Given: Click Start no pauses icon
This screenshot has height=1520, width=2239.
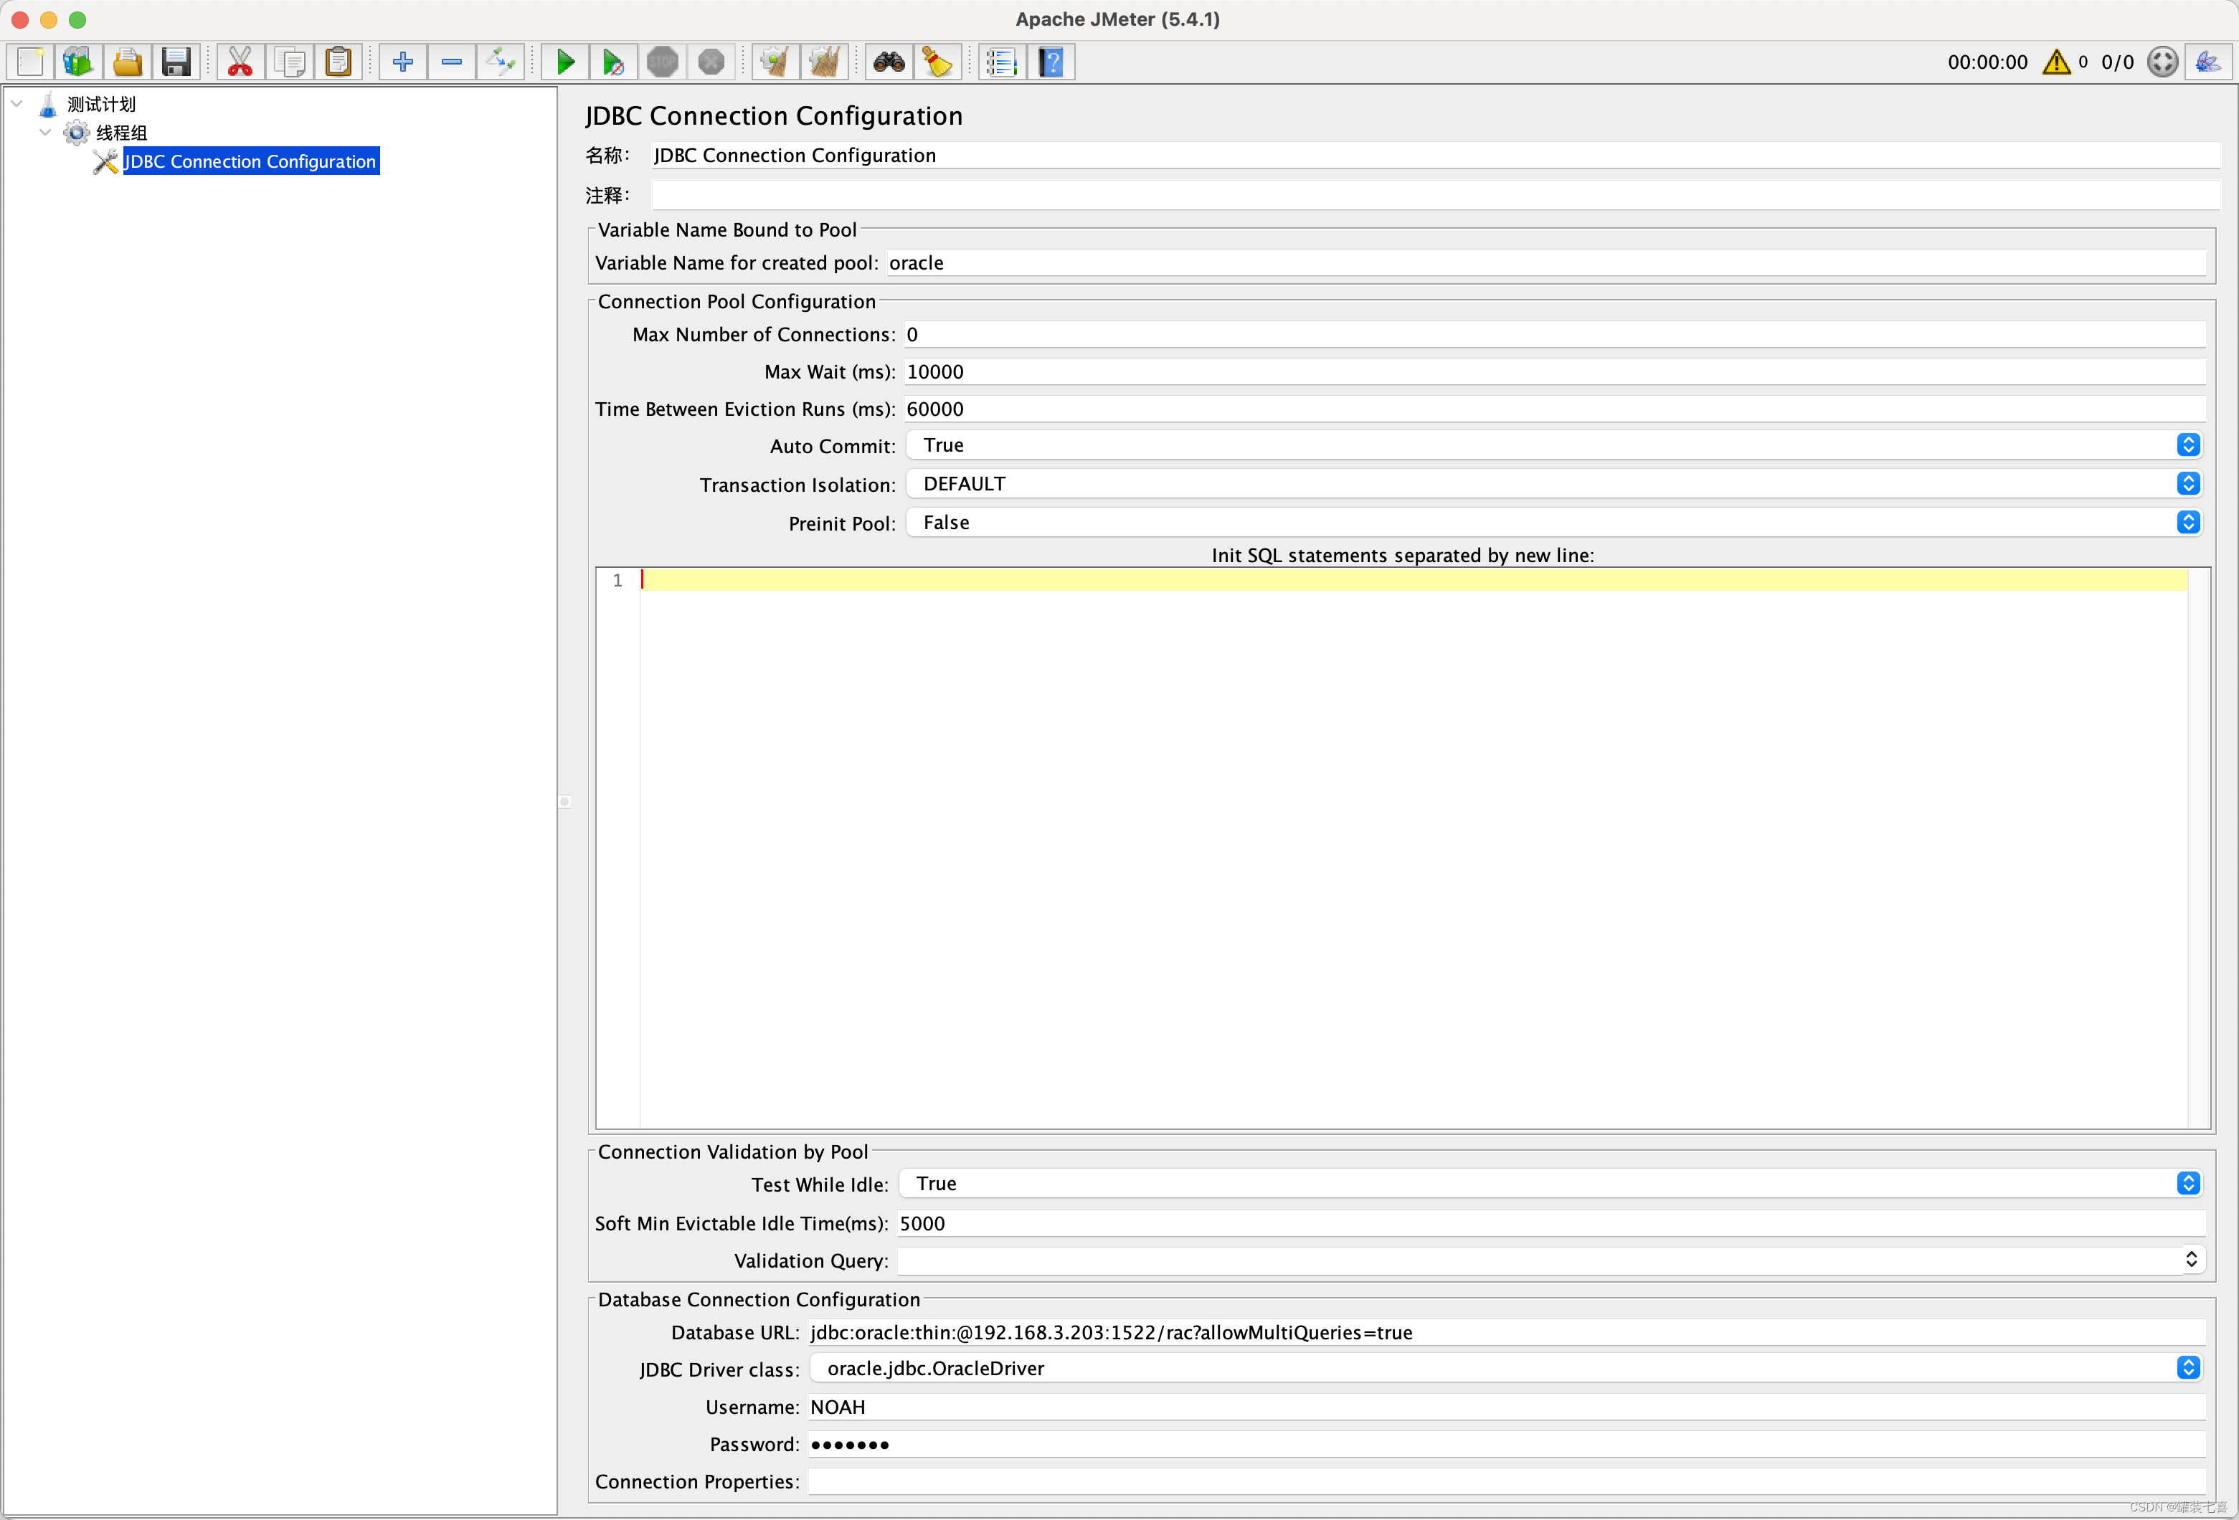Looking at the screenshot, I should pyautogui.click(x=614, y=62).
